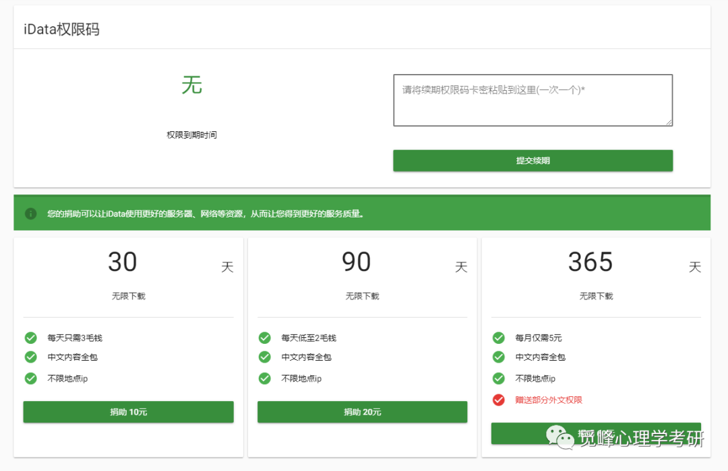Click the 权限到期时间 label
Screen dimensions: 728x471
(x=191, y=135)
